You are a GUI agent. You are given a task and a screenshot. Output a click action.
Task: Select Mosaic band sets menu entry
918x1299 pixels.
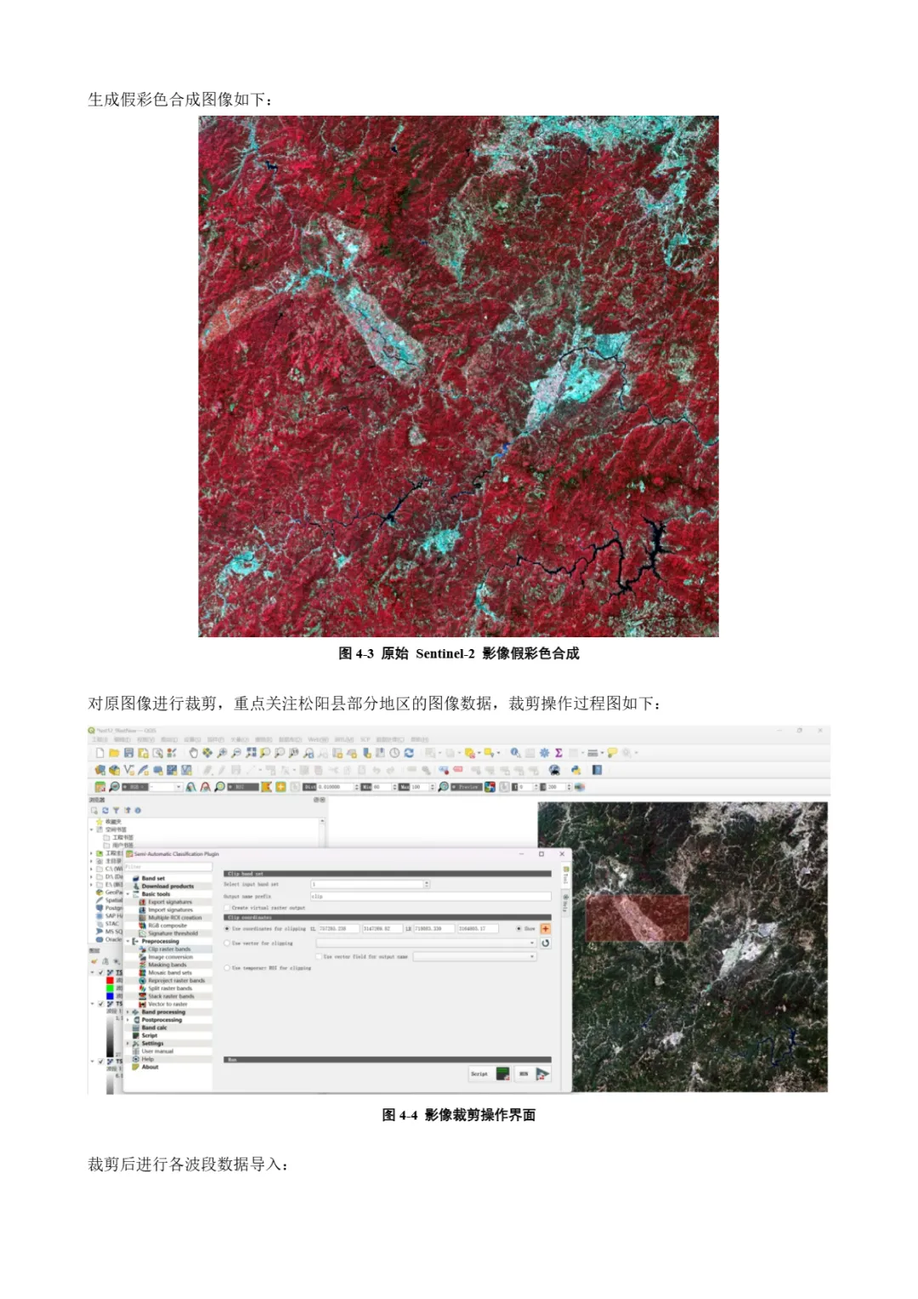[x=169, y=972]
